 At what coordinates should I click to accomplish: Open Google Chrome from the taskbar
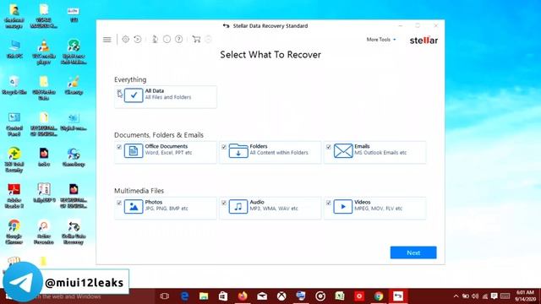pos(379,296)
